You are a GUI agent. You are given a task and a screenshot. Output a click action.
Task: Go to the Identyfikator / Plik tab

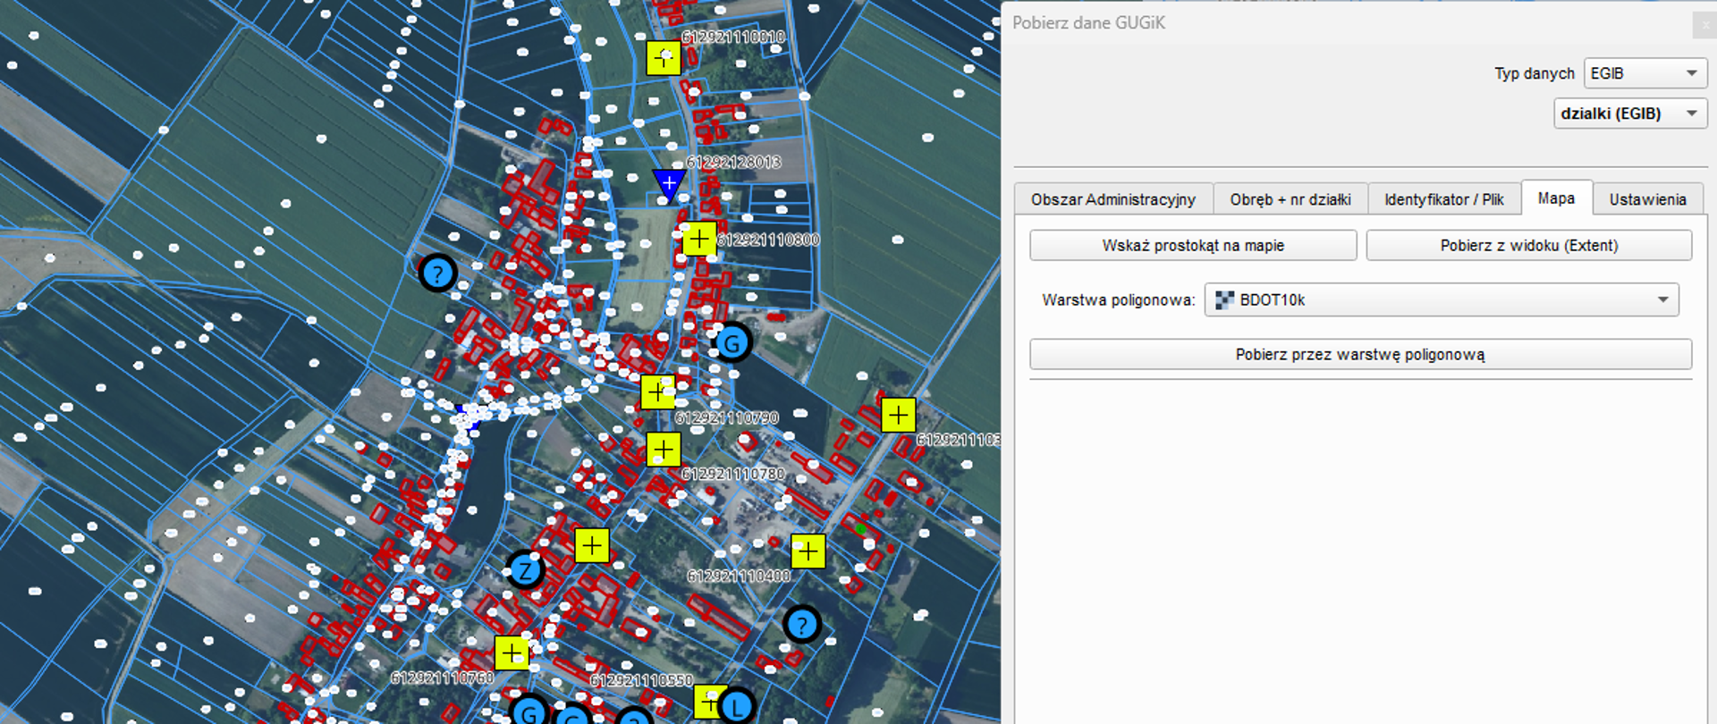tap(1443, 199)
